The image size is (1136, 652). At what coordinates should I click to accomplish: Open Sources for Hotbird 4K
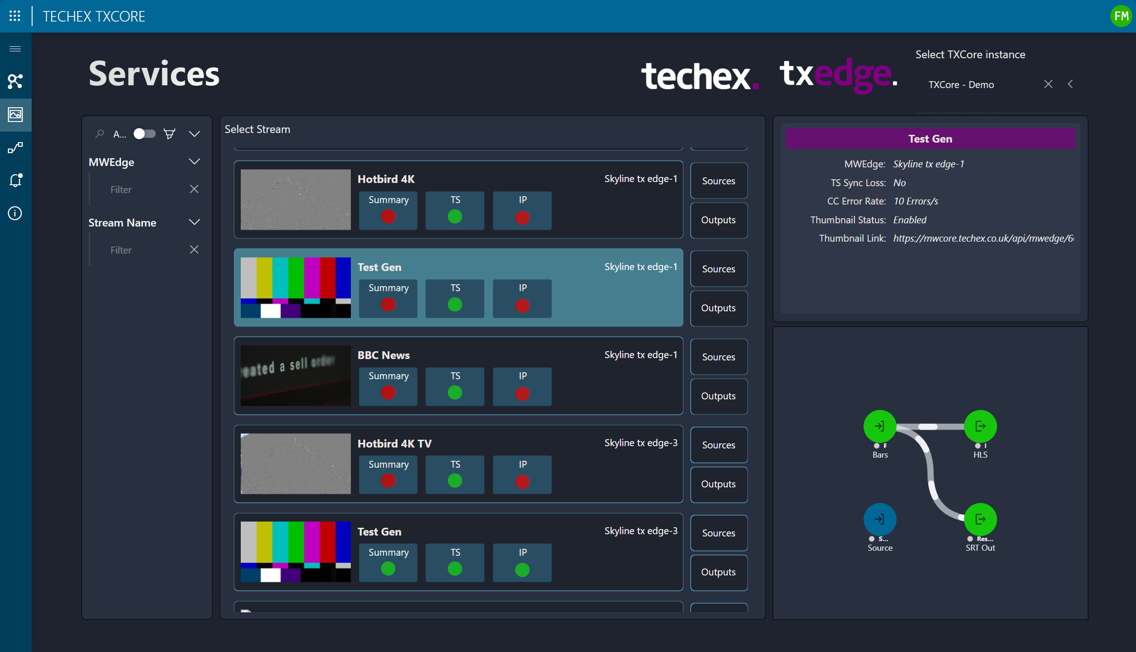pyautogui.click(x=719, y=181)
